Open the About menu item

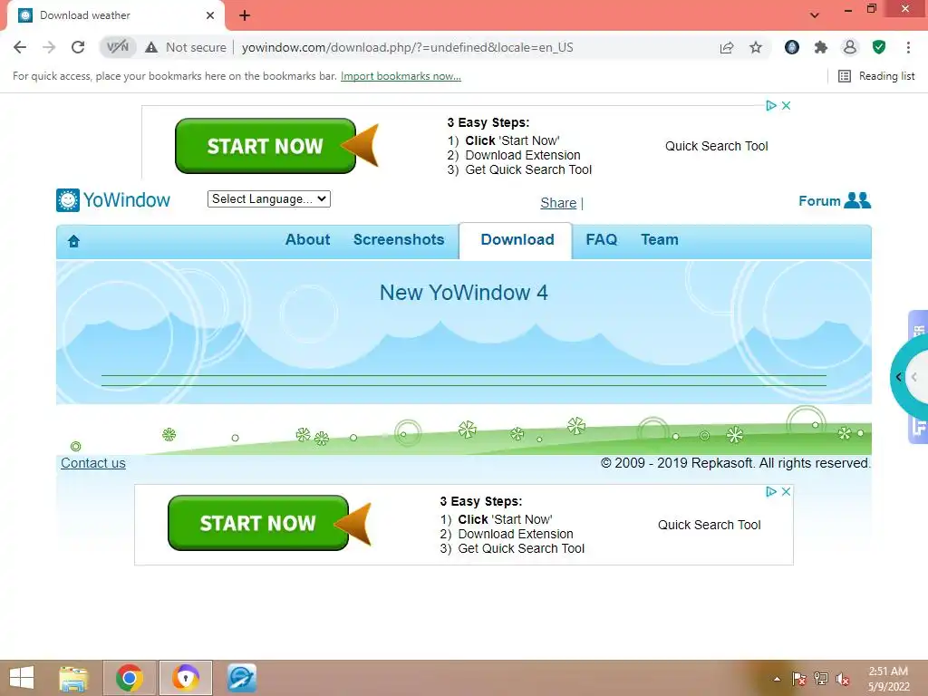(308, 239)
